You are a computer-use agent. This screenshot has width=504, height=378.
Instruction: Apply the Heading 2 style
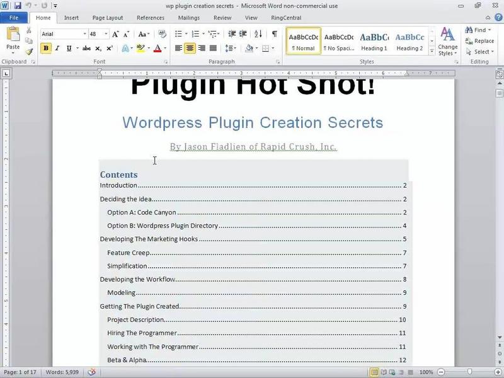pos(409,41)
